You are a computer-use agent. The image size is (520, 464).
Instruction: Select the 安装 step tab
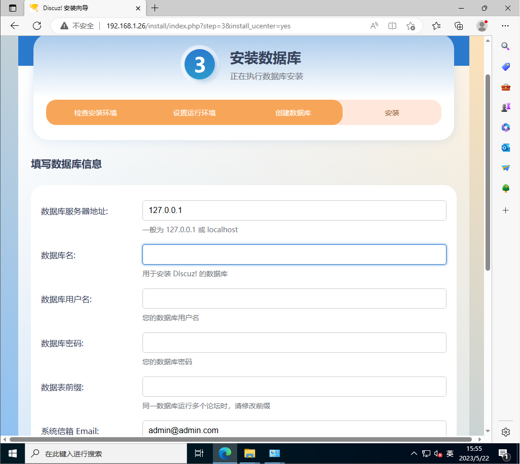pos(392,112)
